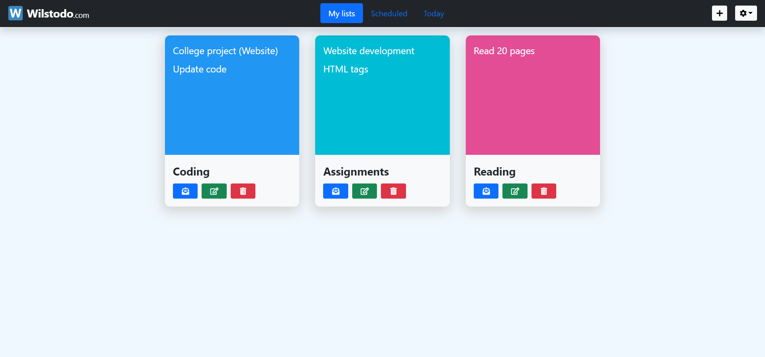Click the Reading list title
The width and height of the screenshot is (765, 357).
tap(494, 172)
